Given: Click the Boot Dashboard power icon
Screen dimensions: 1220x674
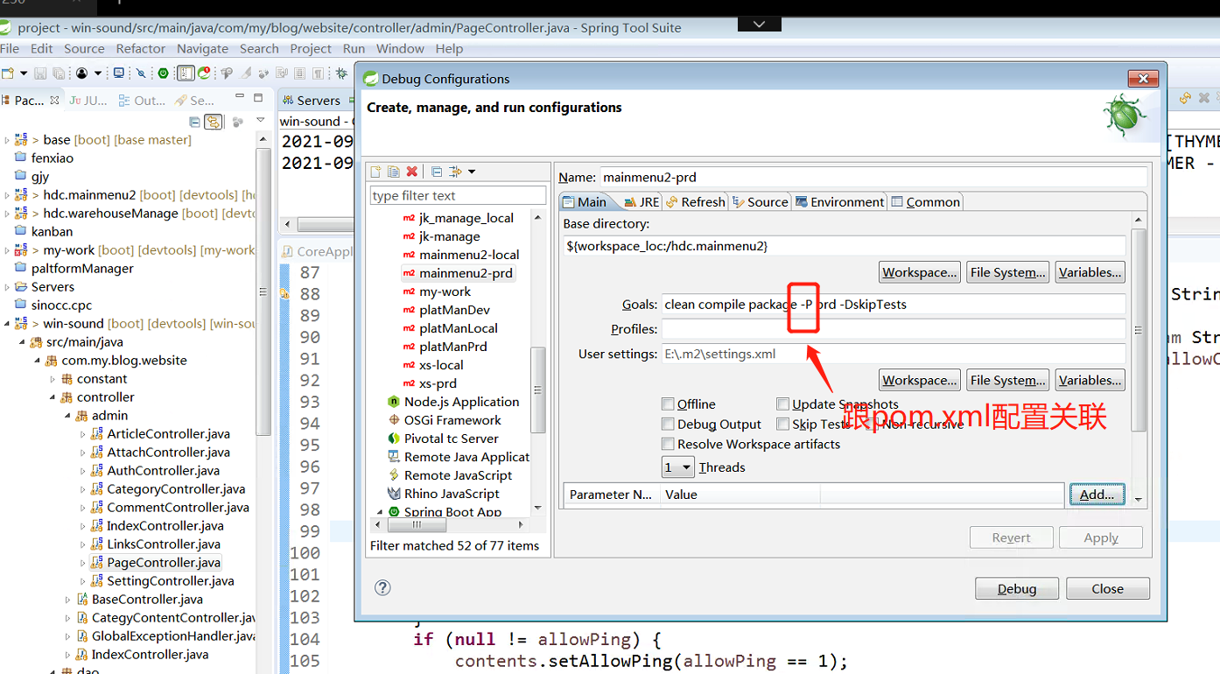Looking at the screenshot, I should click(x=163, y=74).
